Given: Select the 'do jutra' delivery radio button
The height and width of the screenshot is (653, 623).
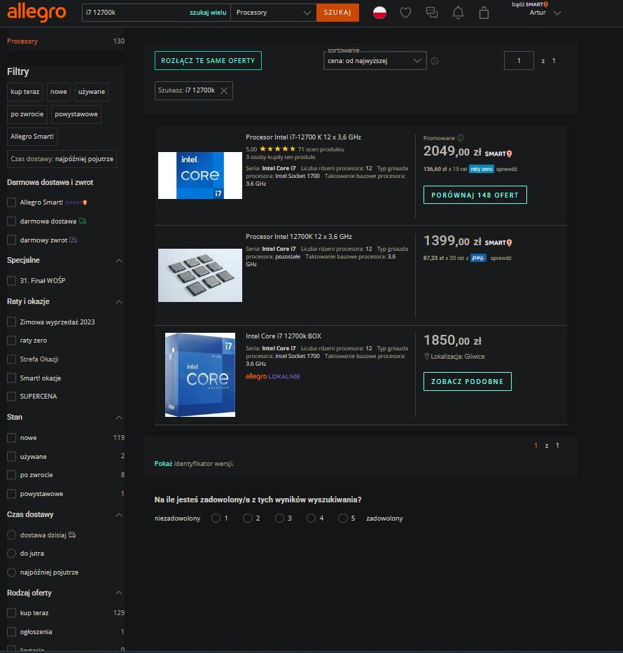Looking at the screenshot, I should click(x=12, y=553).
